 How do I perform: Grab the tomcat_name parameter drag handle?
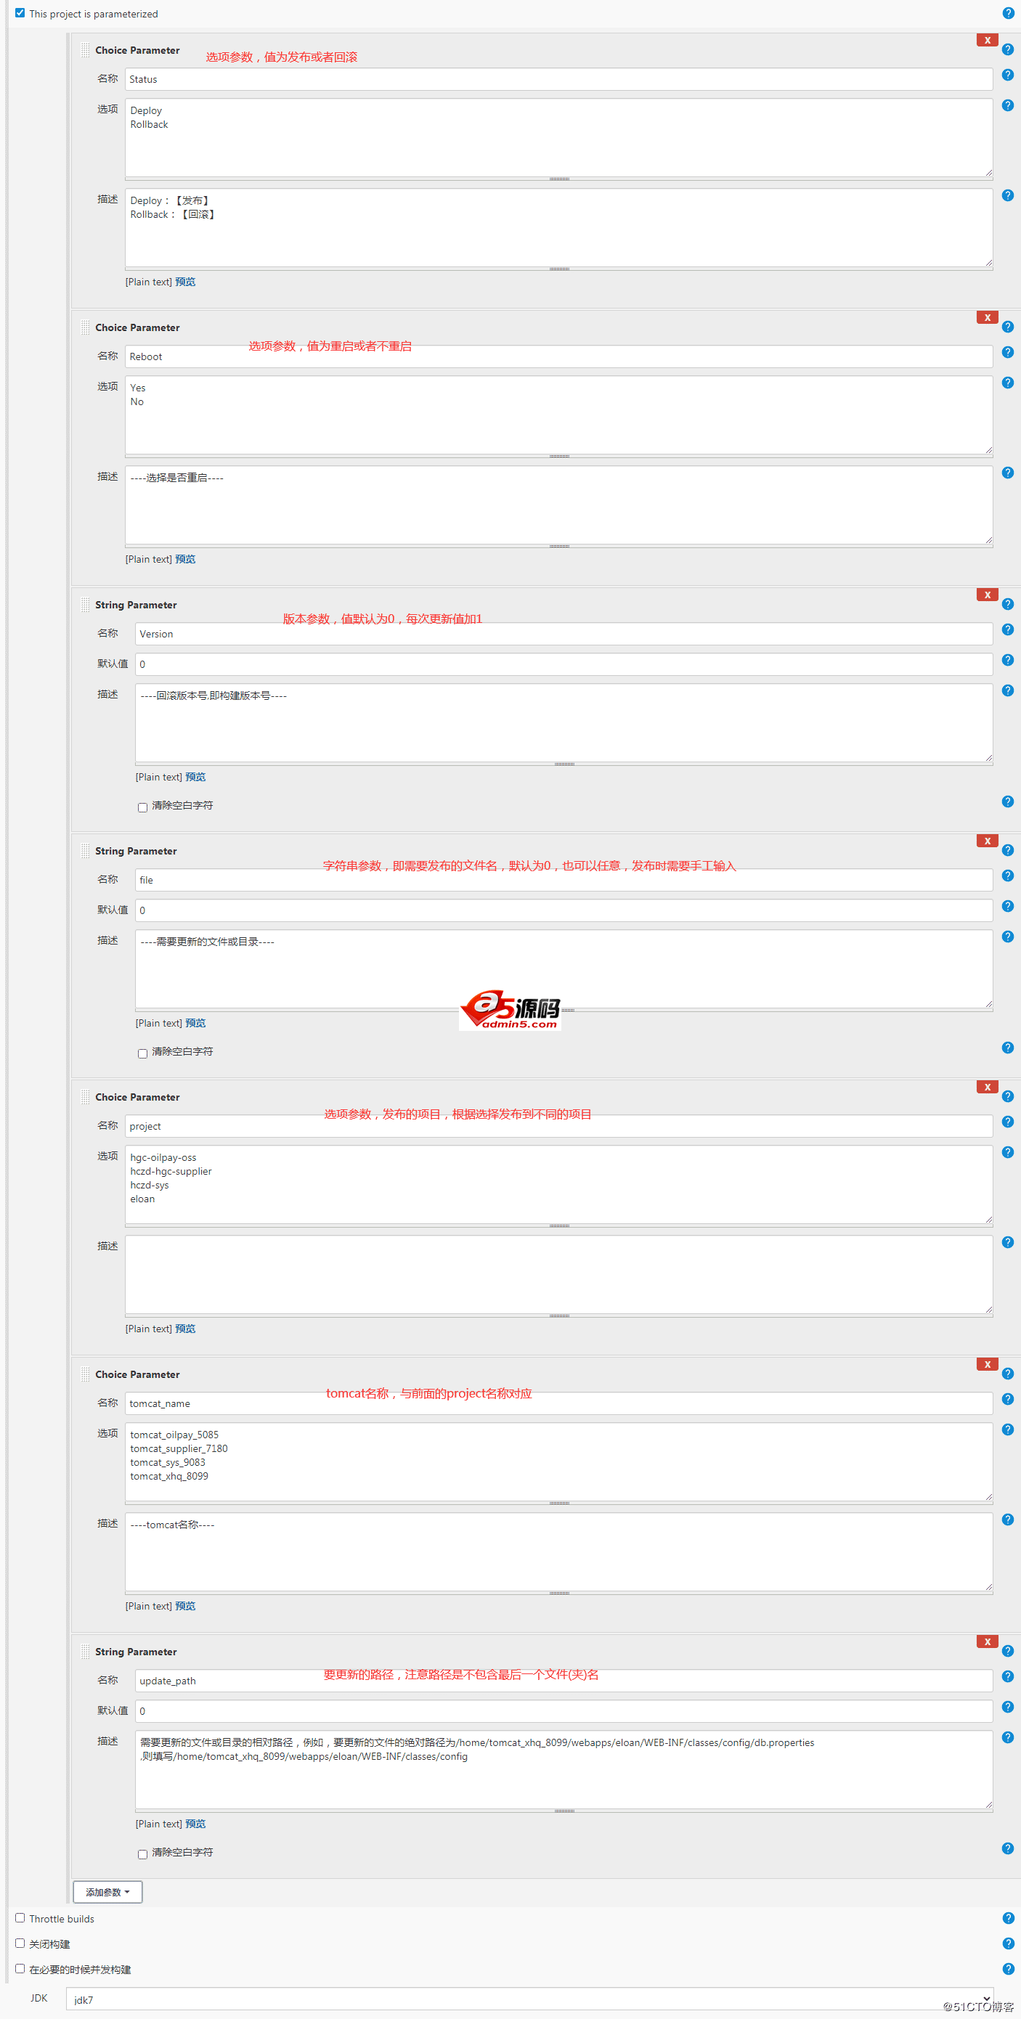(x=85, y=1375)
